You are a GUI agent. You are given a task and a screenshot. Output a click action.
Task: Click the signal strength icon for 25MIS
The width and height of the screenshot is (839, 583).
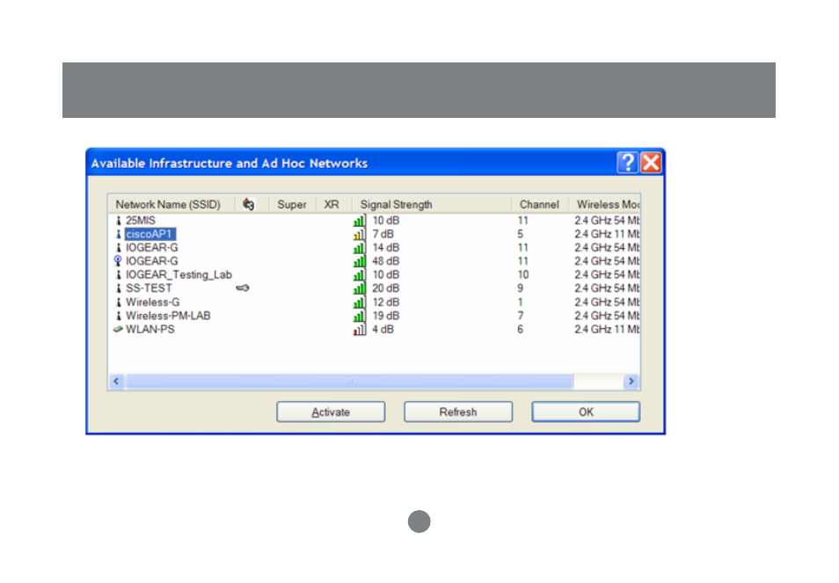tap(360, 221)
